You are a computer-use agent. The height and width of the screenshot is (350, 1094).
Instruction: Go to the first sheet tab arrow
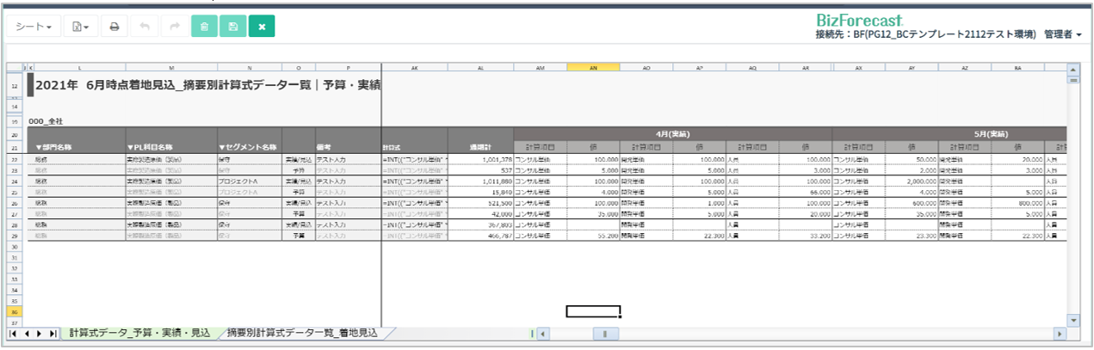pos(13,333)
